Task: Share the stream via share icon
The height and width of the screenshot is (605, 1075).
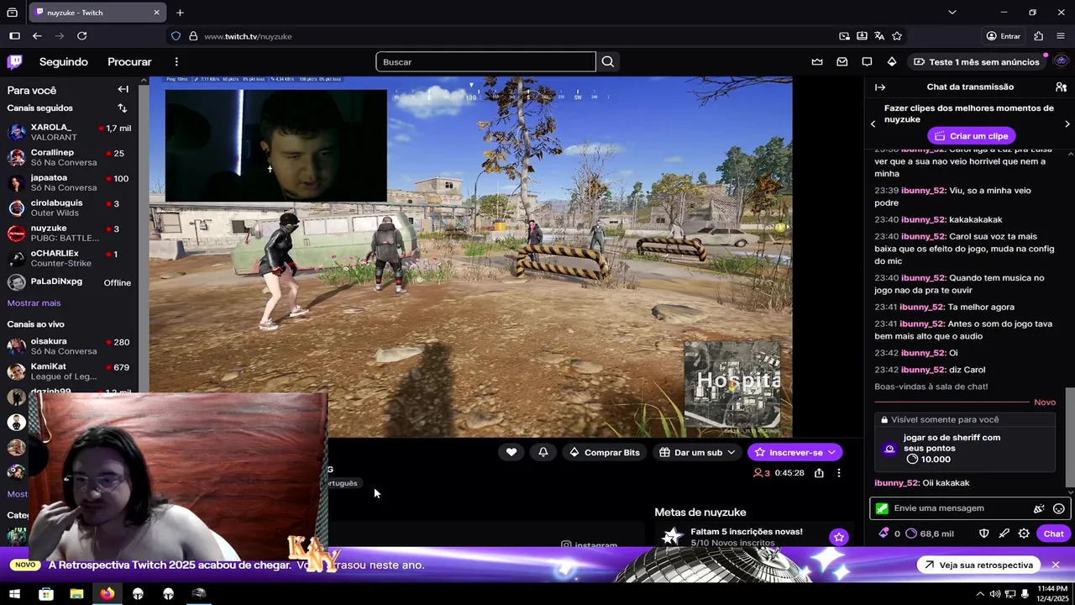Action: (819, 473)
